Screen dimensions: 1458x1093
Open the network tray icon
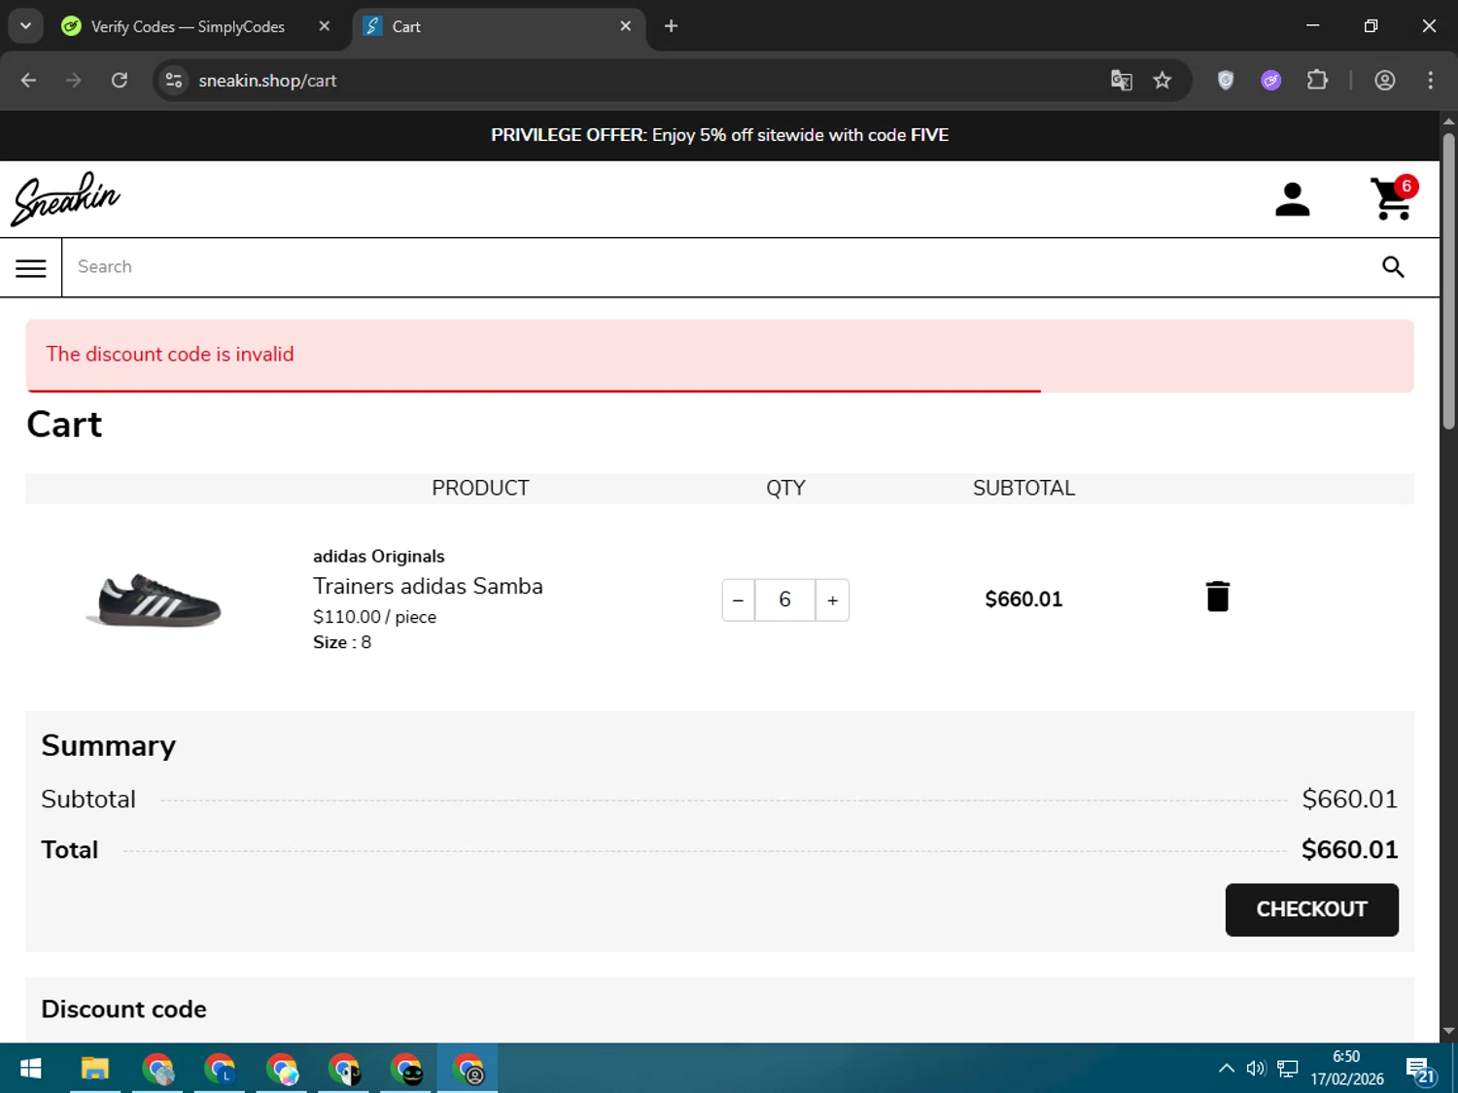click(x=1288, y=1069)
